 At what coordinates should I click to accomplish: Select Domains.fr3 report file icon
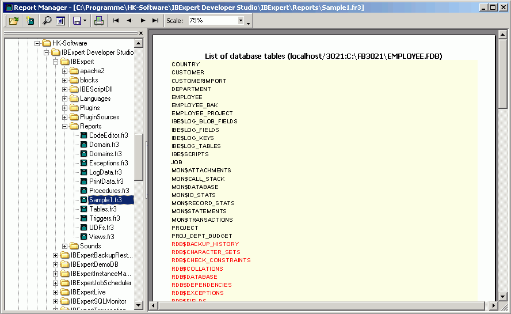84,154
